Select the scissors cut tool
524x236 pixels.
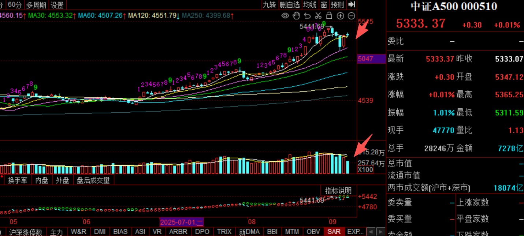318,16
